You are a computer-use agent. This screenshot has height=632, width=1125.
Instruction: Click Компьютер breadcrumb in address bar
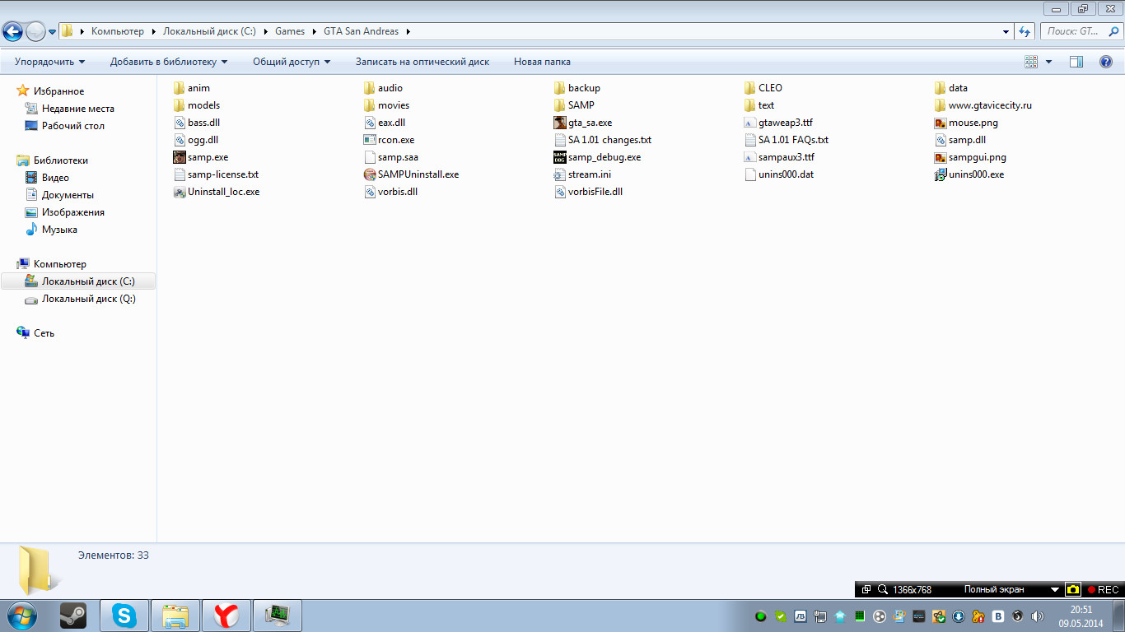point(118,31)
